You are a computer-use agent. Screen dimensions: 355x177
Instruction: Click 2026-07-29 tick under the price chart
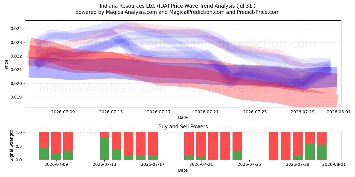pos(303,112)
